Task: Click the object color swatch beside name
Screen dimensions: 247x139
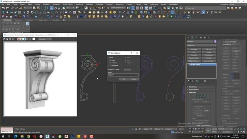Action: tap(215, 41)
